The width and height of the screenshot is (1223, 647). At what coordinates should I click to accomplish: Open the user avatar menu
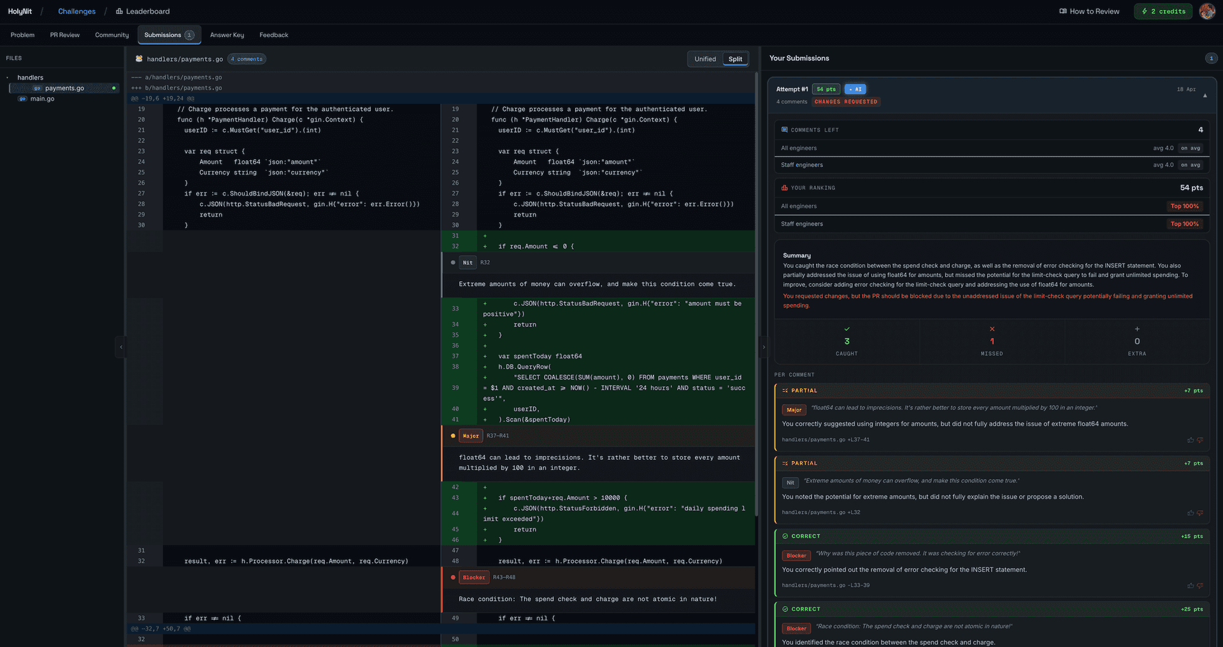point(1207,11)
